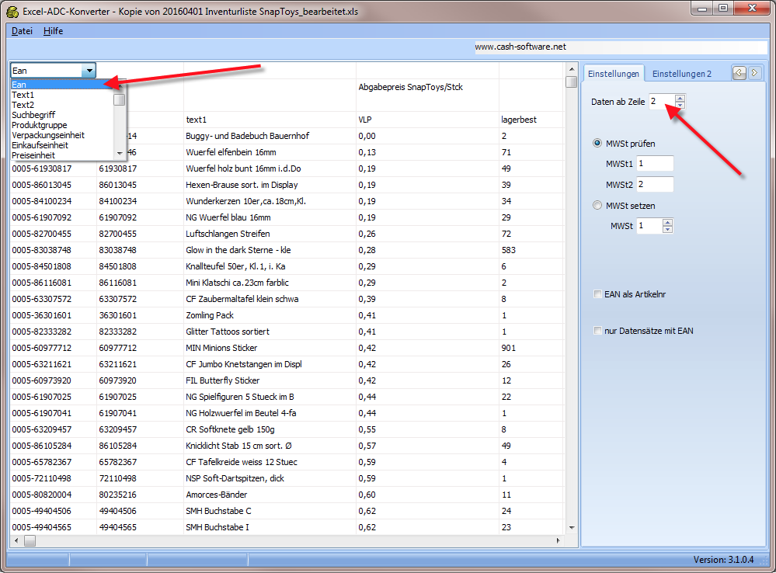776x573 pixels.
Task: Select cell Glow in the dark Sterne
Action: tap(270, 250)
